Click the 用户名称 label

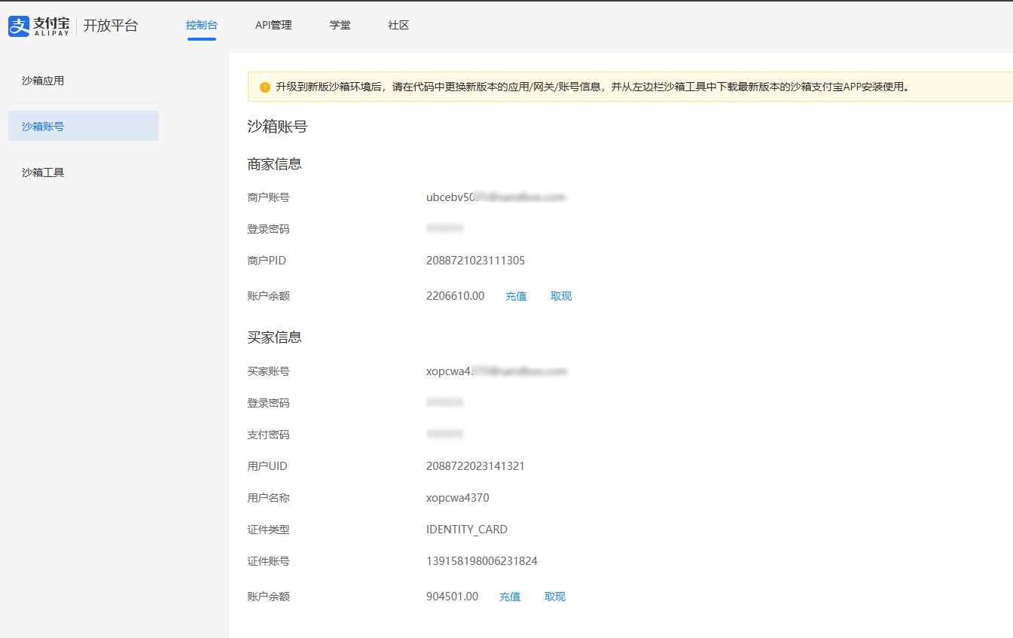(x=268, y=498)
